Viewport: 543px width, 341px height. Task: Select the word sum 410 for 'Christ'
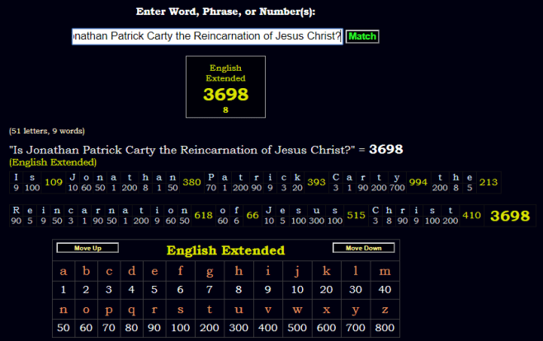pos(471,215)
